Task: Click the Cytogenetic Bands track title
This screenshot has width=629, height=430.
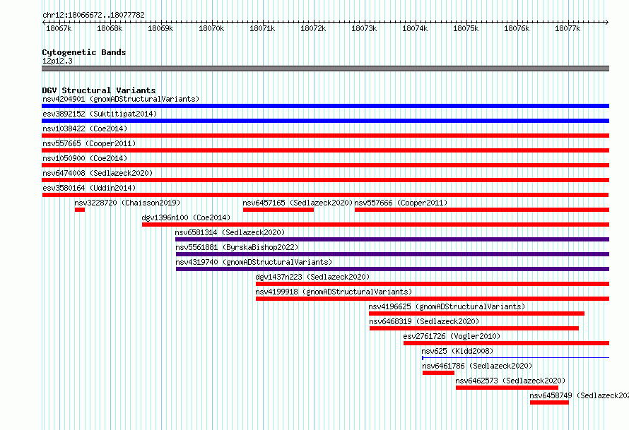Action: 84,52
